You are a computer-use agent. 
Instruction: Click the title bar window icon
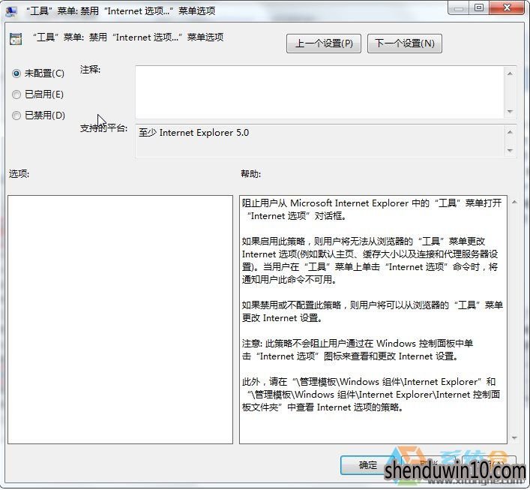pos(10,11)
